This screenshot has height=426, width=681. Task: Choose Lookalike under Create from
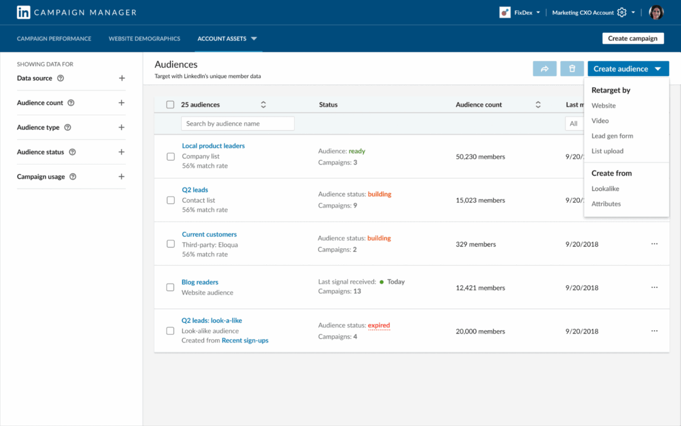pos(605,188)
